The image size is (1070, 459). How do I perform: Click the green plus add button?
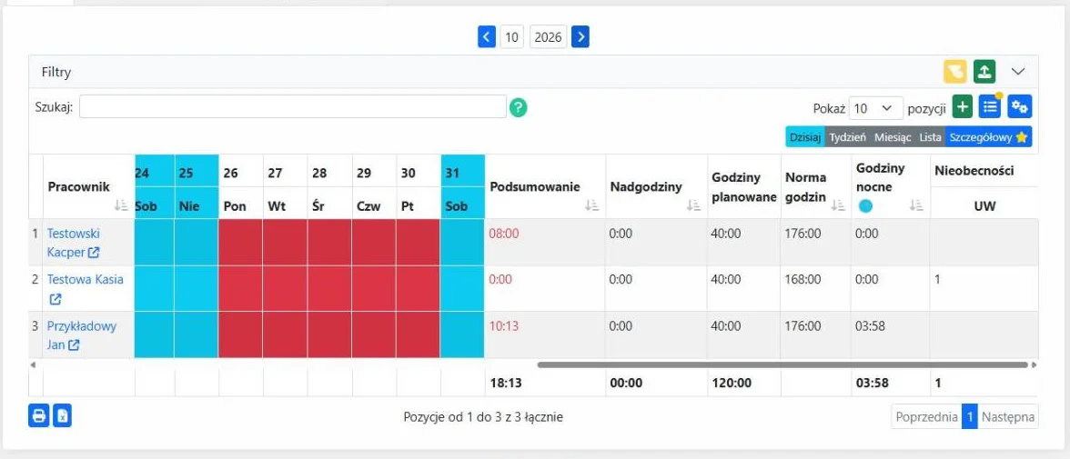coord(963,106)
